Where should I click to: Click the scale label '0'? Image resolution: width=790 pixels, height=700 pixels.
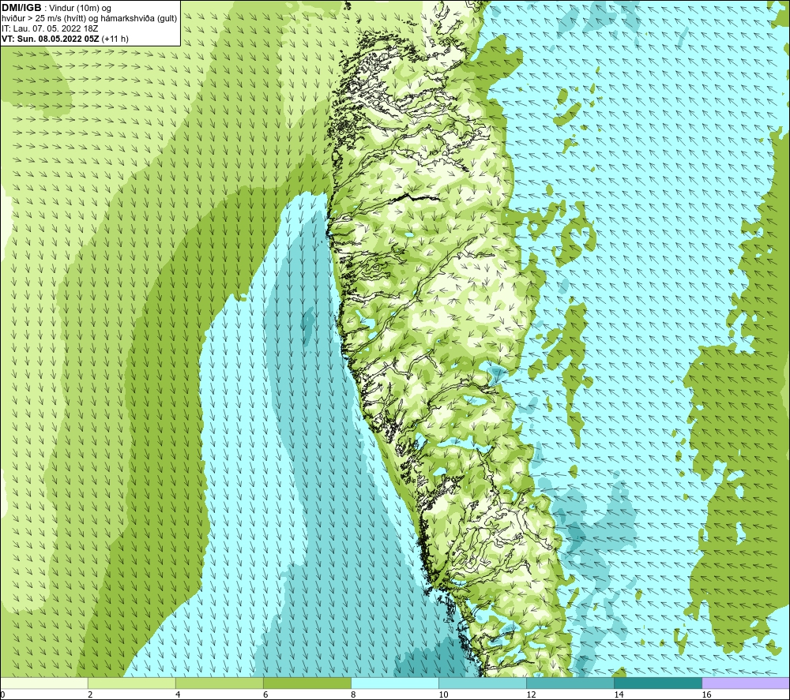[2, 694]
